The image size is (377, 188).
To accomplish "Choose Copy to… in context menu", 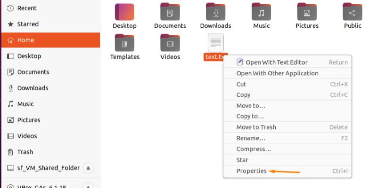I will click(287, 116).
